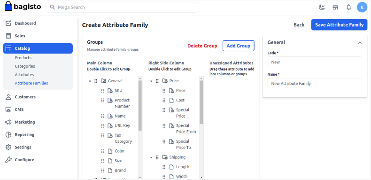This screenshot has height=180, width=371.
Task: Open user profile avatar E
Action: (362, 8)
